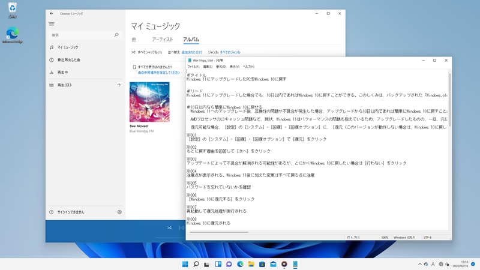Image resolution: width=480 pixels, height=270 pixels.
Task: Open Groove settings gear icon
Action: coord(119,212)
